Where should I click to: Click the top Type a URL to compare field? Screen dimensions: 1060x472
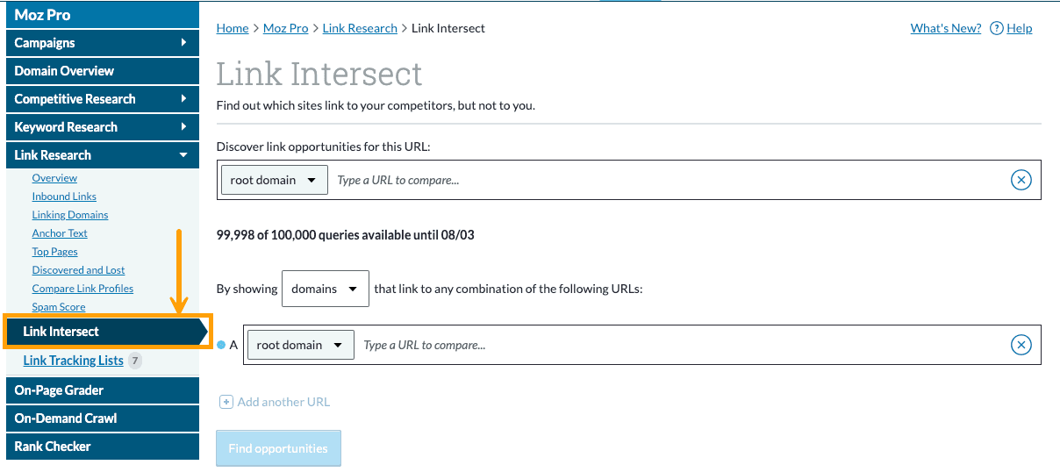667,180
